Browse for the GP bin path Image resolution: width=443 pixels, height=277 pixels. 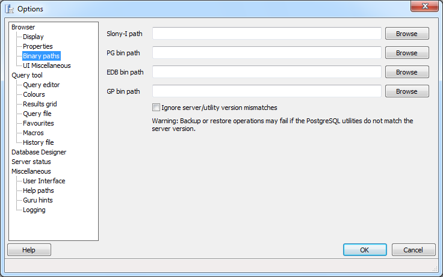point(407,91)
